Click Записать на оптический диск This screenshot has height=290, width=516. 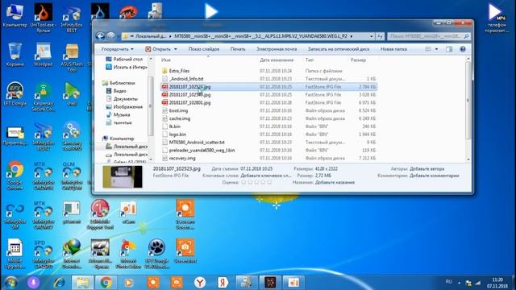click(x=339, y=49)
